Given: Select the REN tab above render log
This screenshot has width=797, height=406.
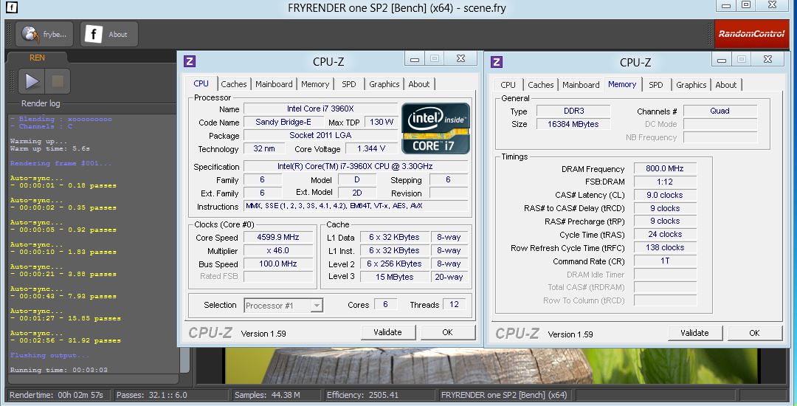Looking at the screenshot, I should click(x=37, y=58).
